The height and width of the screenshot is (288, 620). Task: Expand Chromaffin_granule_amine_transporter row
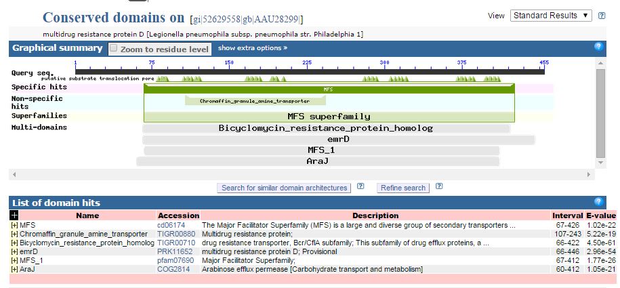[14, 234]
